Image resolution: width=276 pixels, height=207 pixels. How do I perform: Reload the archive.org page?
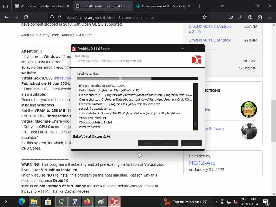[x=26, y=17]
